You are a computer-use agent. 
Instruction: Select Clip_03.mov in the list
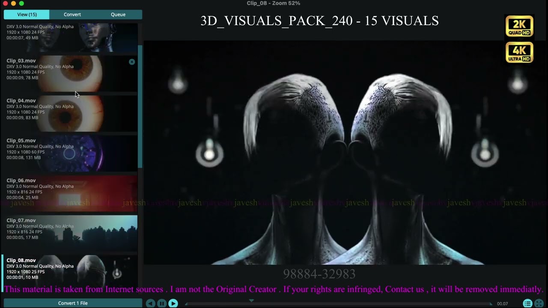click(x=68, y=73)
